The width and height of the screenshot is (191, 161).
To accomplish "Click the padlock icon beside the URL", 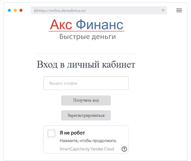I will click(35, 10).
